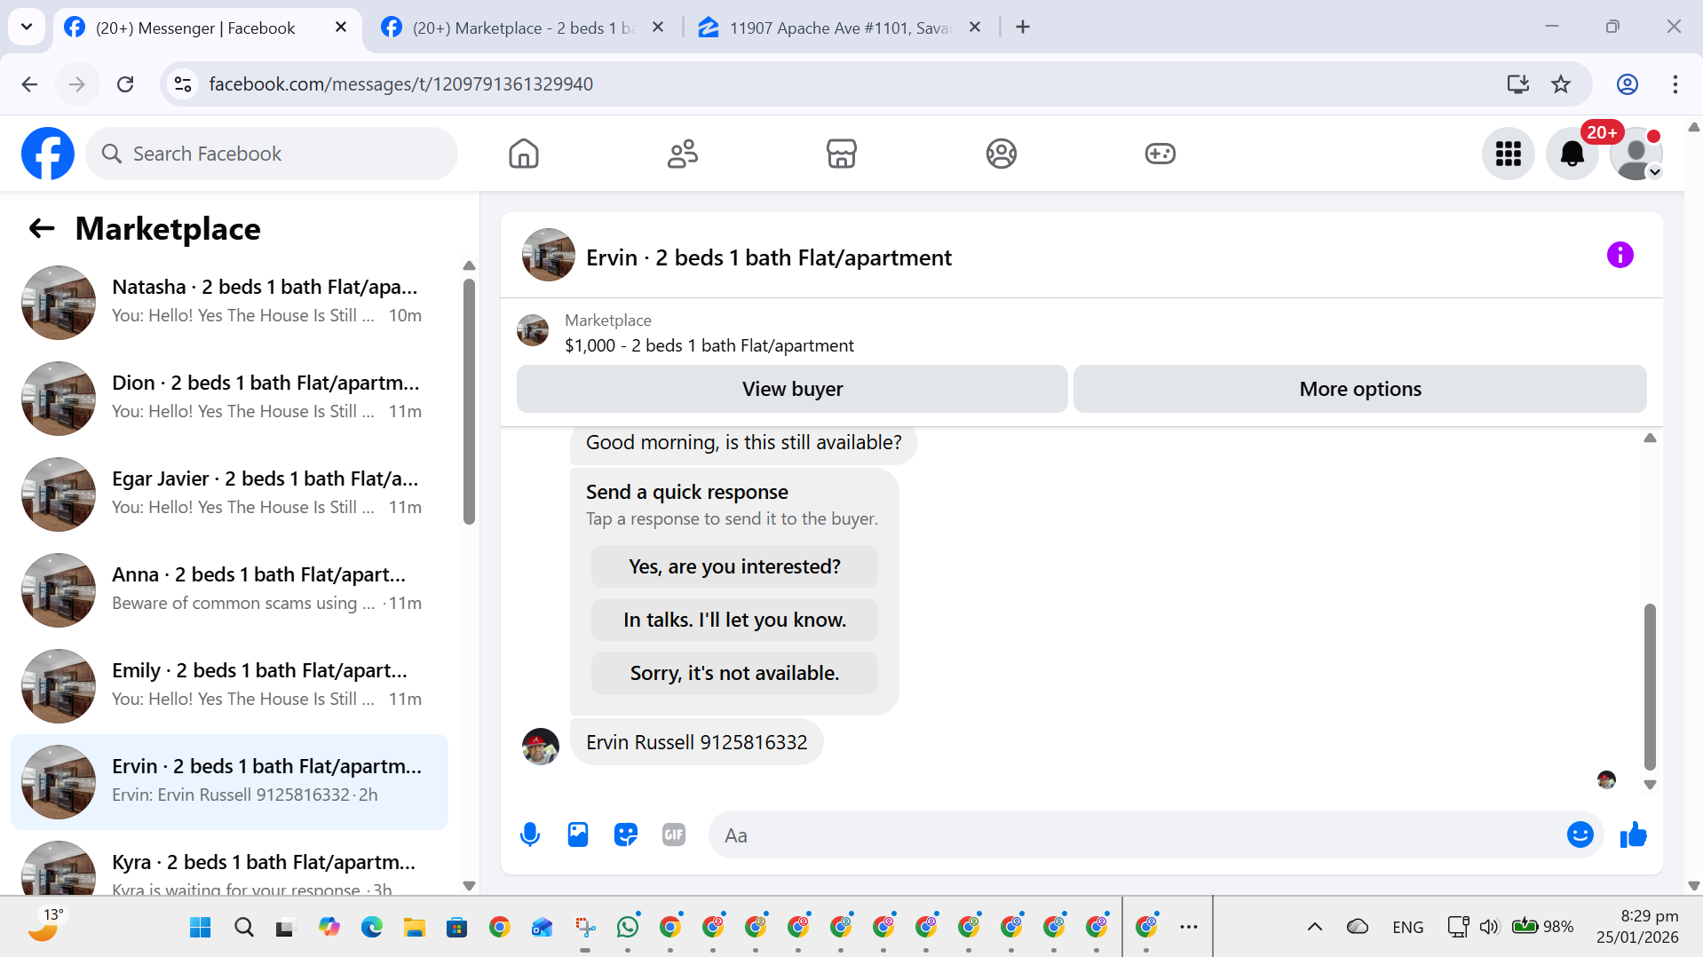Open Windows taskbar search

click(243, 927)
